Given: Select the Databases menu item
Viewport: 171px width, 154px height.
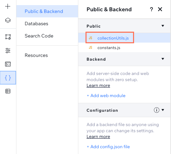Looking at the screenshot, I should point(37,24).
